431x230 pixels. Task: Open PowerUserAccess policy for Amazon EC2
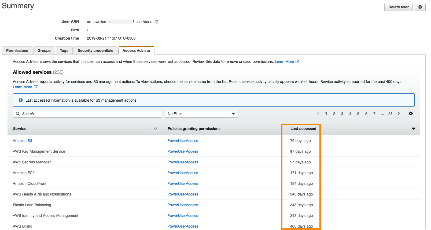183,173
